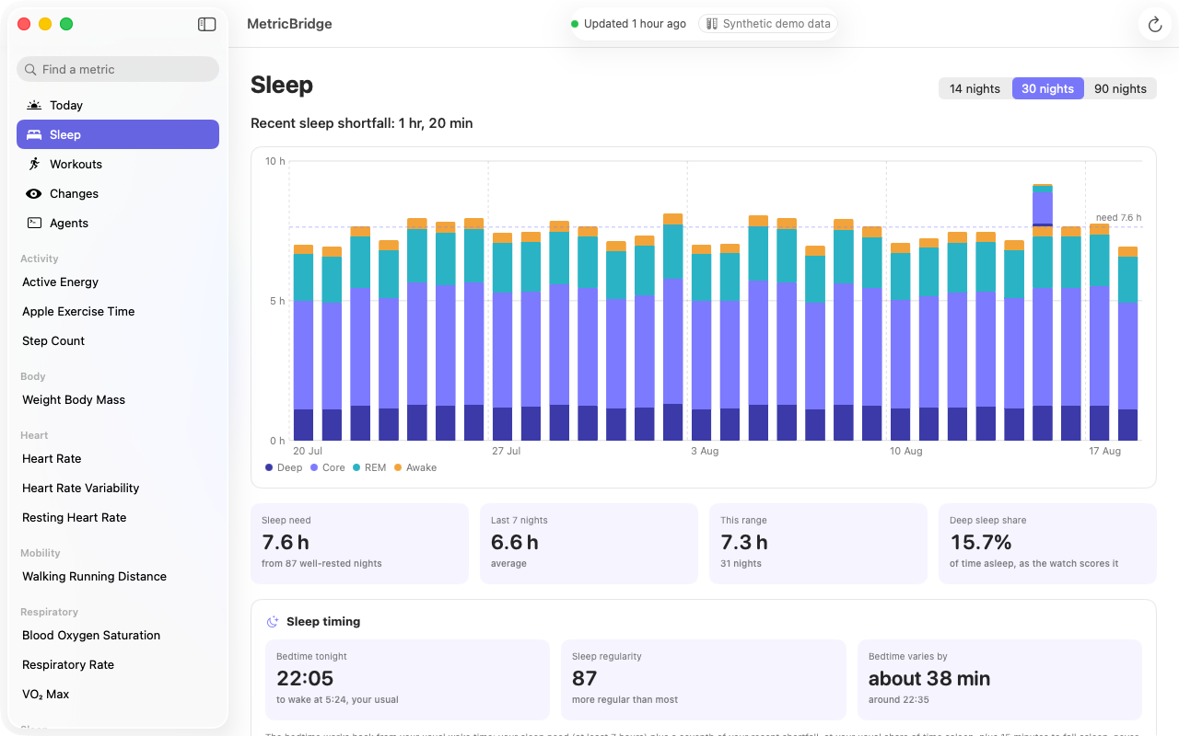Open the Agents section
Screen dimensions: 1179x736
click(118, 223)
